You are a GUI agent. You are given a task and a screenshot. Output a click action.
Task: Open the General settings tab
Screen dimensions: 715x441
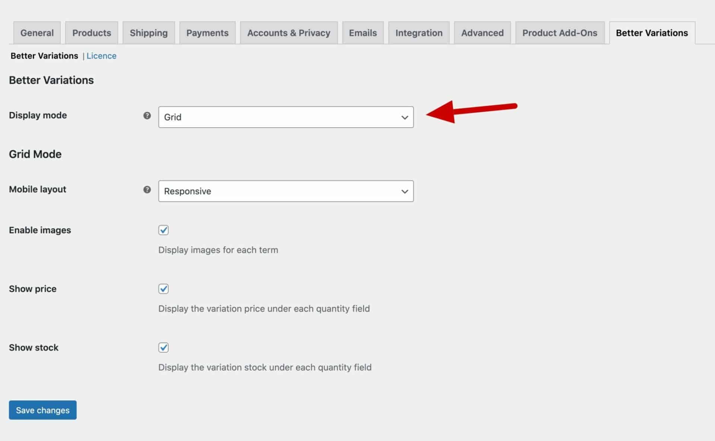[37, 33]
